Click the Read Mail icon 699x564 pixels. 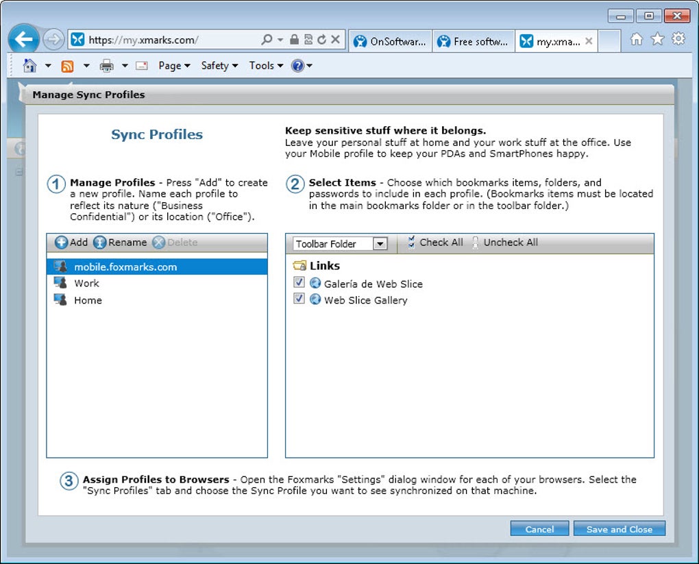[x=142, y=66]
